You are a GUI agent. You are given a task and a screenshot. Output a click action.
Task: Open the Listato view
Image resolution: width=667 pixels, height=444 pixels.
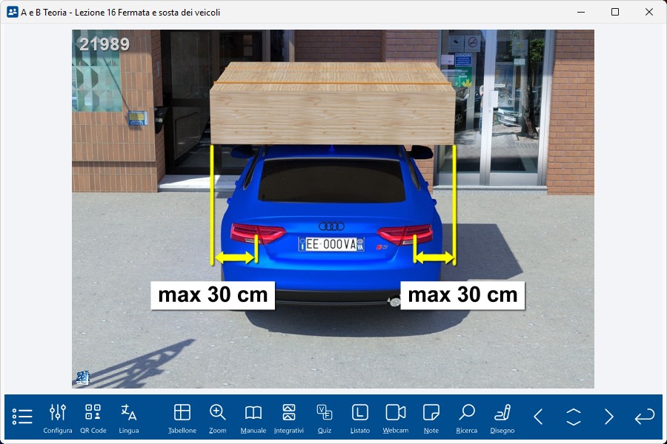tap(360, 417)
